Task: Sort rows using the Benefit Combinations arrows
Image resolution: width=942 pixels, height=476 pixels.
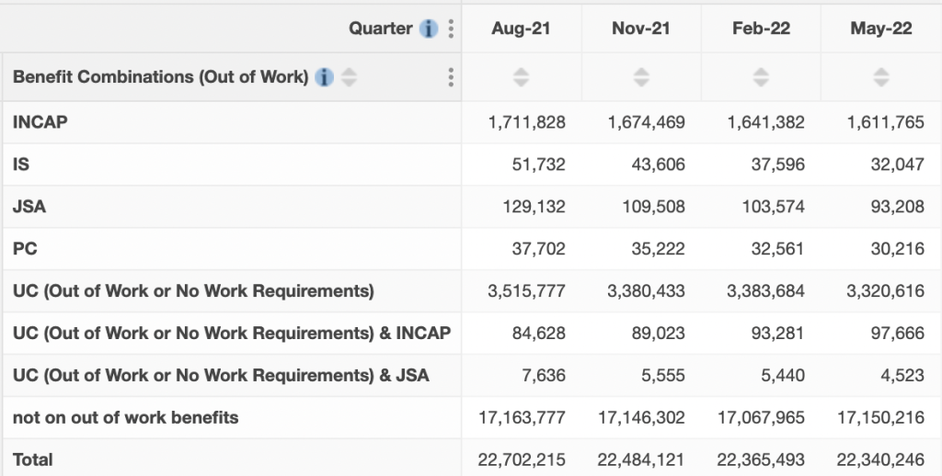Action: pyautogui.click(x=349, y=77)
